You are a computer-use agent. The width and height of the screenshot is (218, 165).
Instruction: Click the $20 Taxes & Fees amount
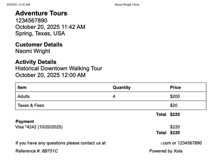pyautogui.click(x=173, y=105)
